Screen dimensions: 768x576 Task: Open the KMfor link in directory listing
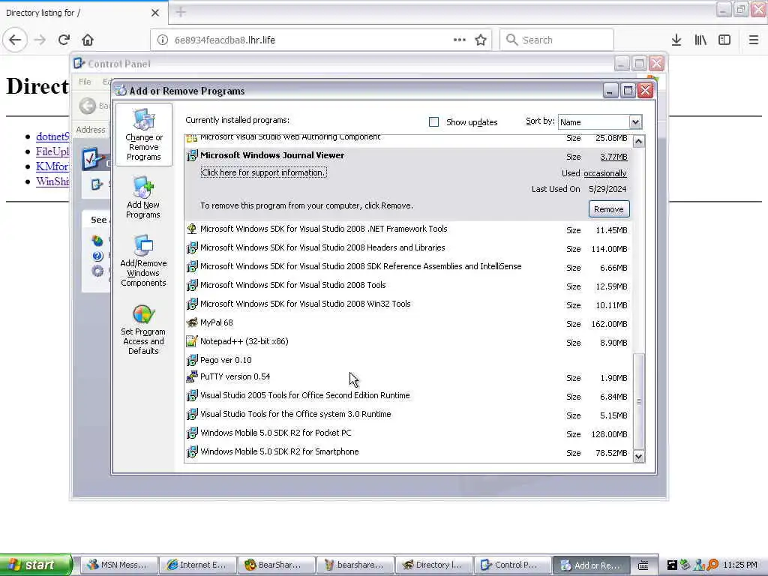[52, 166]
